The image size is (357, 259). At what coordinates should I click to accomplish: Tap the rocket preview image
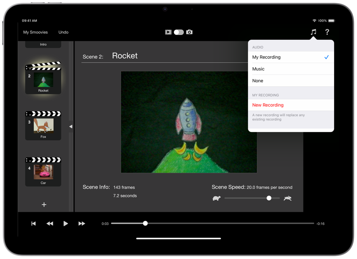pyautogui.click(x=189, y=122)
